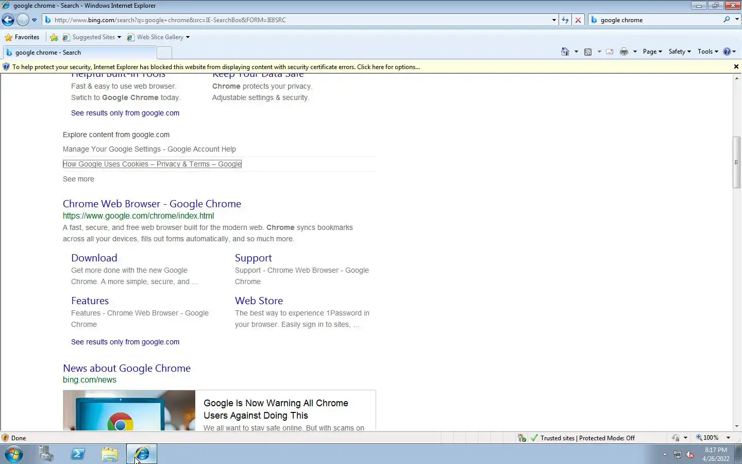The height and width of the screenshot is (464, 742).
Task: Open the Features sublink
Action: [90, 301]
